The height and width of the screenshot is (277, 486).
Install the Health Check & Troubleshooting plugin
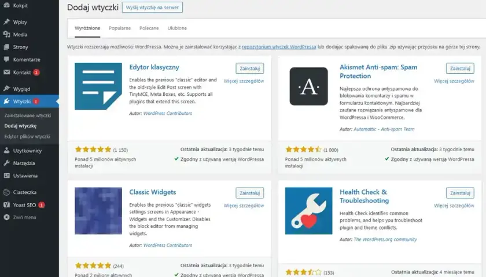coord(460,193)
